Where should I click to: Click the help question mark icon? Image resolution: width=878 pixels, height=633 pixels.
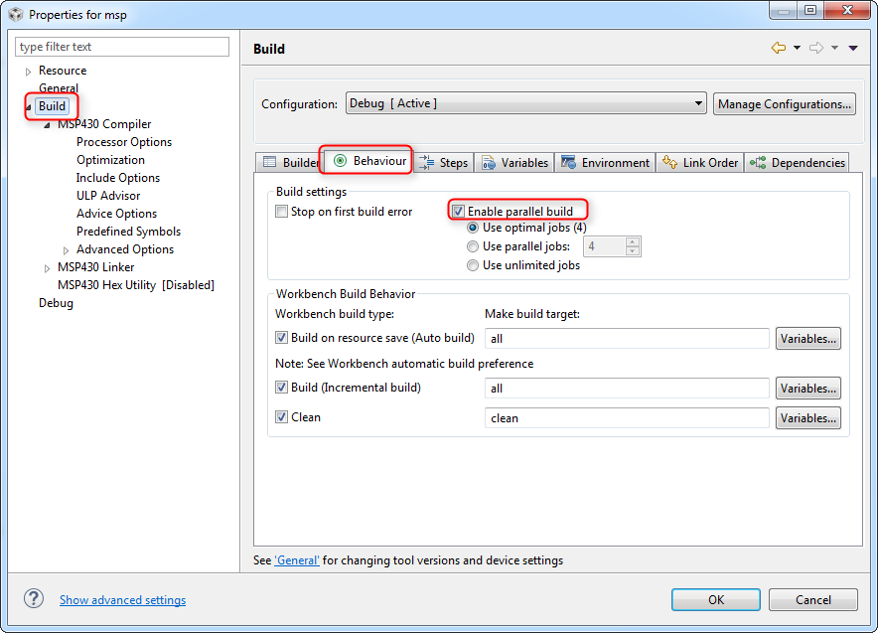(x=34, y=599)
